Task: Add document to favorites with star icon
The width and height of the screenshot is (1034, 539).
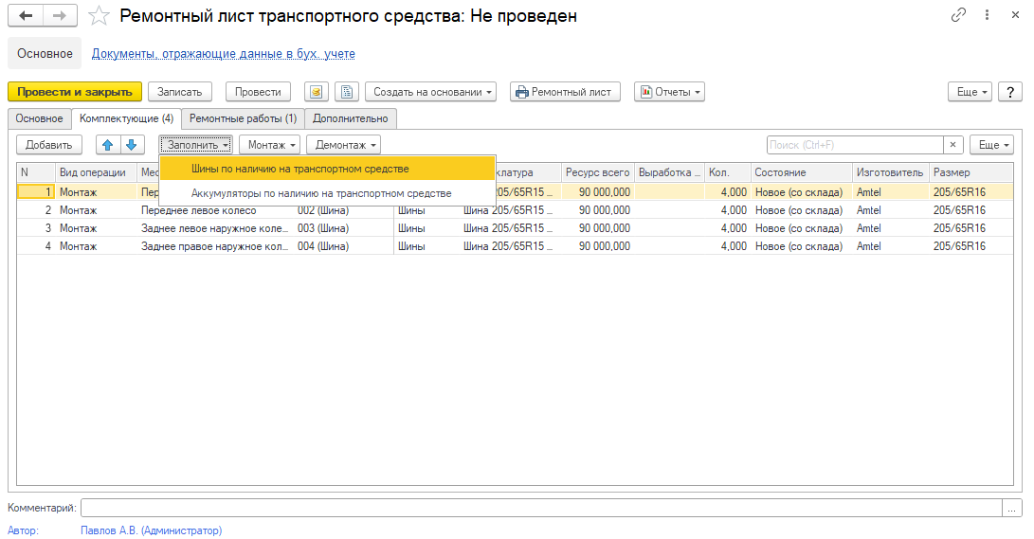Action: (x=99, y=16)
